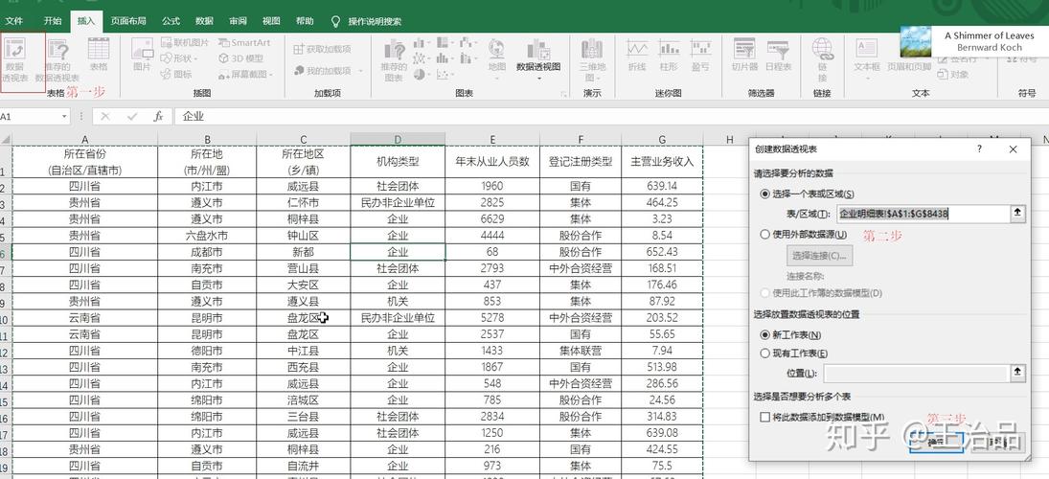Click 获取加载项 to get add-ins

tap(323, 49)
